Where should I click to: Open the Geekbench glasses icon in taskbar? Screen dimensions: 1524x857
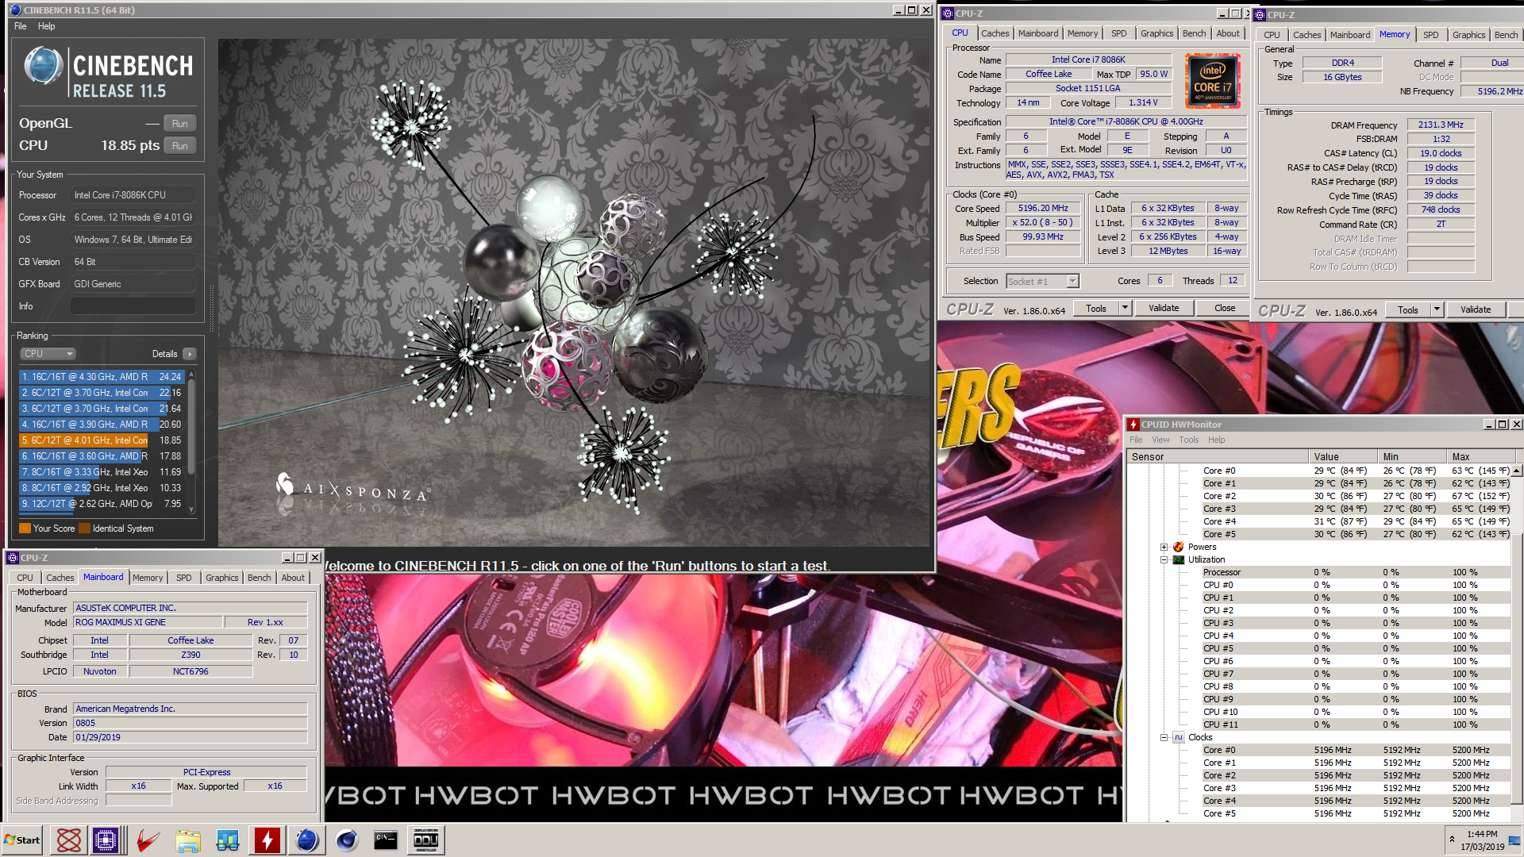pyautogui.click(x=228, y=840)
